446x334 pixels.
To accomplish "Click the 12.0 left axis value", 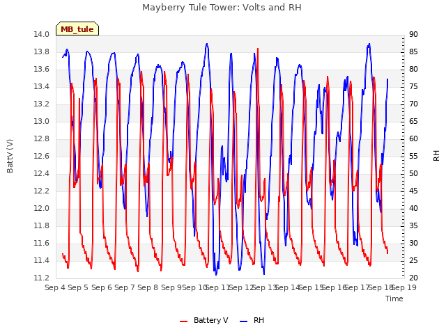I will click(x=41, y=209).
